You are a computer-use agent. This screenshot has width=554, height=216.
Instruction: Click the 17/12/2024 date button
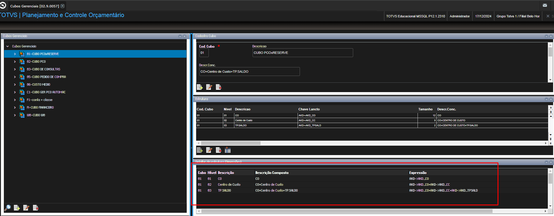coord(483,16)
